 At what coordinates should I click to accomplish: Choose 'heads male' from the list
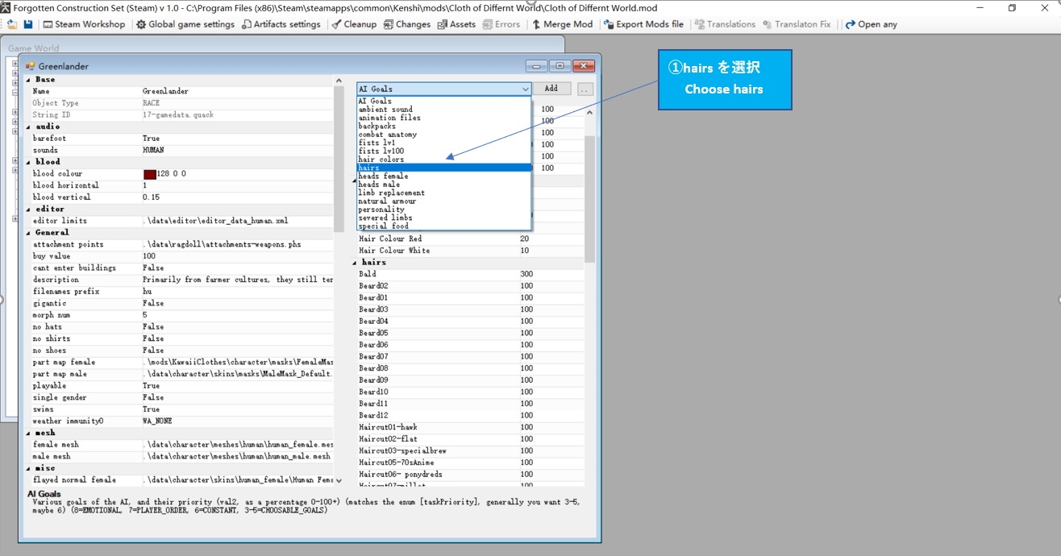click(x=444, y=185)
